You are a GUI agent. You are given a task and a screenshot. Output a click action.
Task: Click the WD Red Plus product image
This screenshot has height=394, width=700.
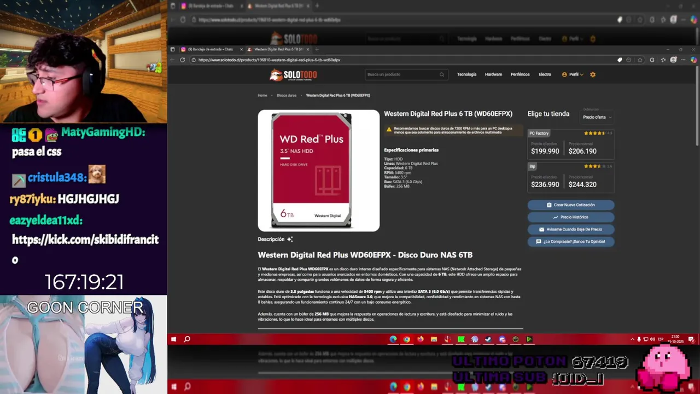pyautogui.click(x=319, y=171)
